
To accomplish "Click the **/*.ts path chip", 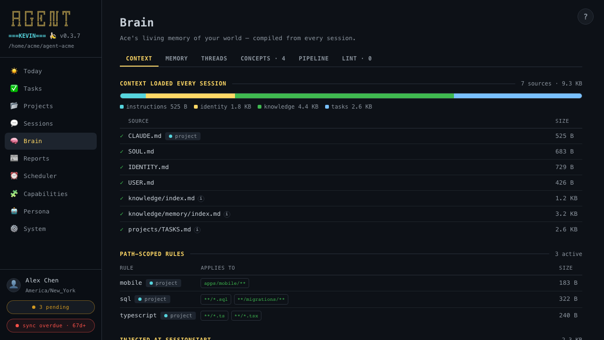I will point(214,316).
